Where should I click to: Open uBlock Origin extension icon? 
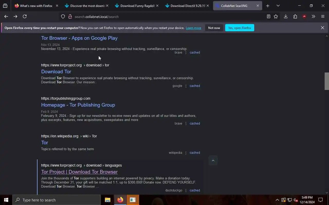304,16
